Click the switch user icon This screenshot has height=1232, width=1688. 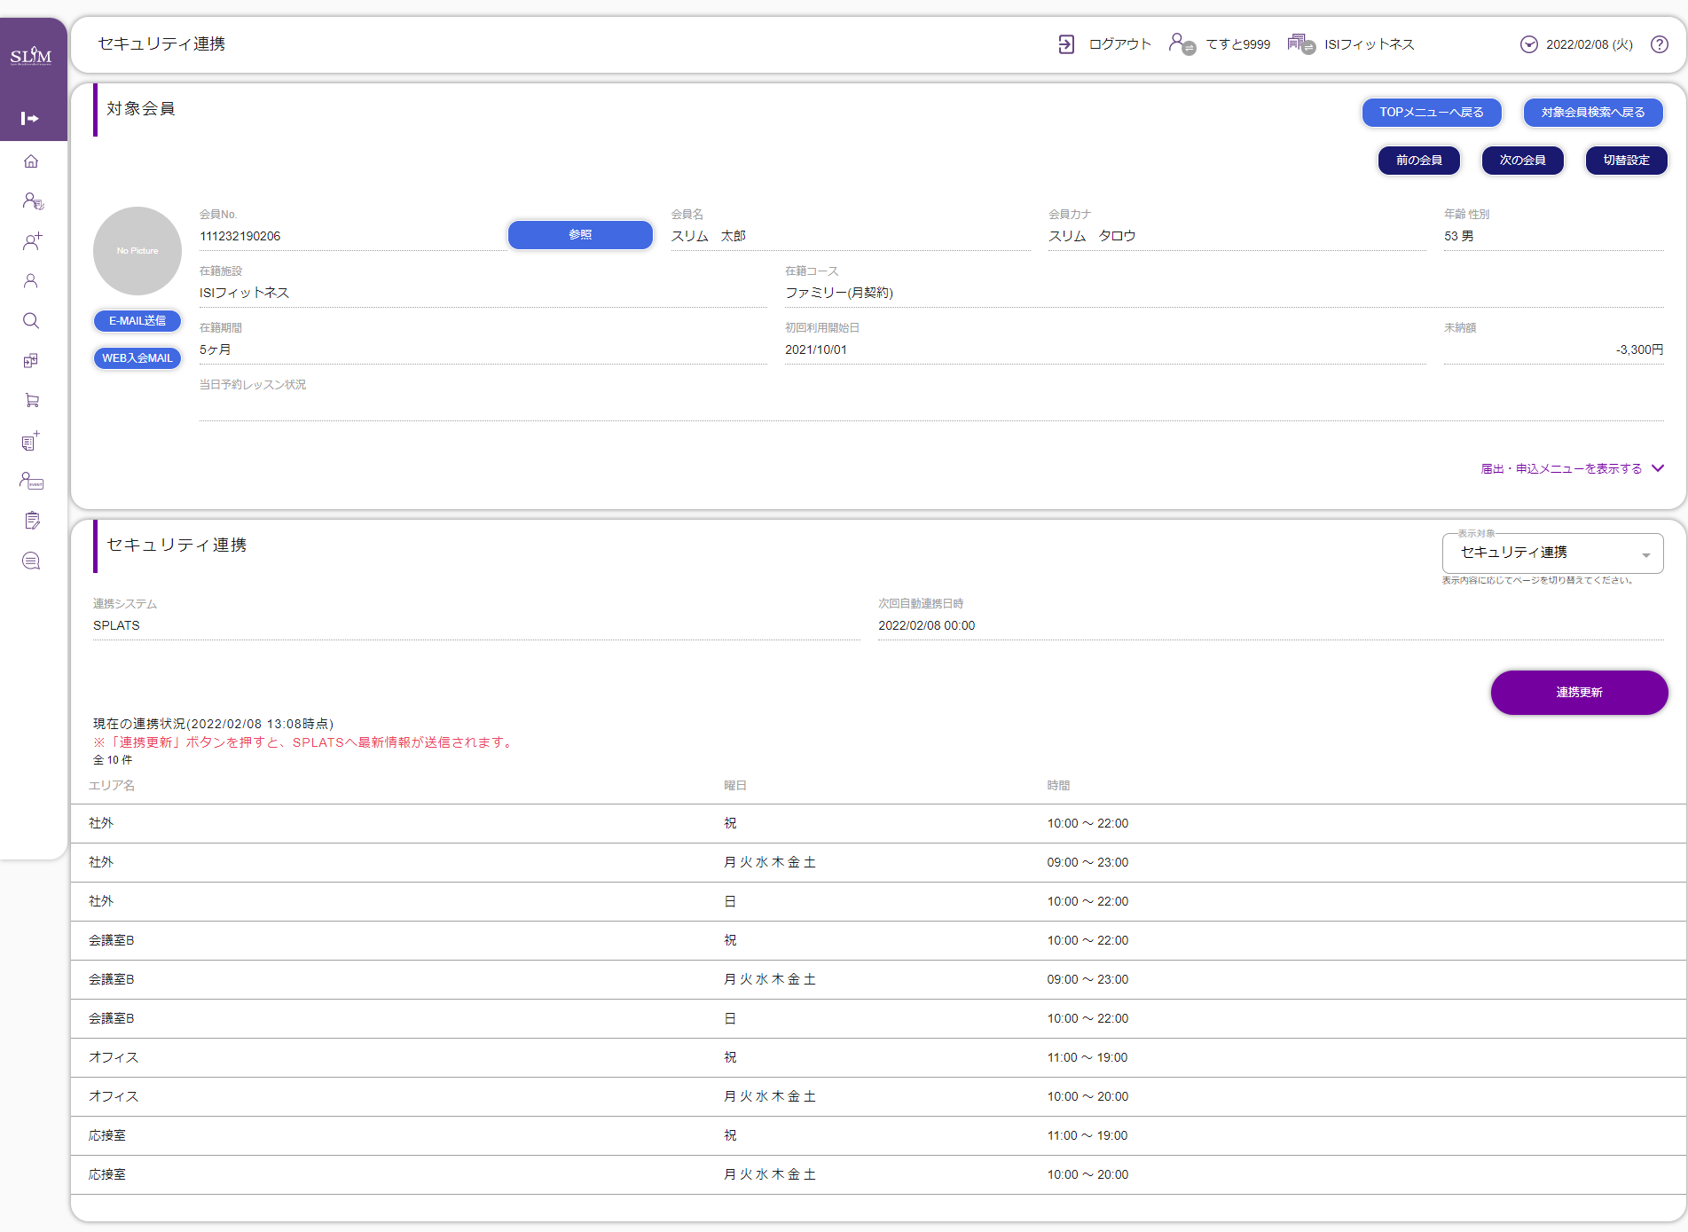coord(1182,43)
